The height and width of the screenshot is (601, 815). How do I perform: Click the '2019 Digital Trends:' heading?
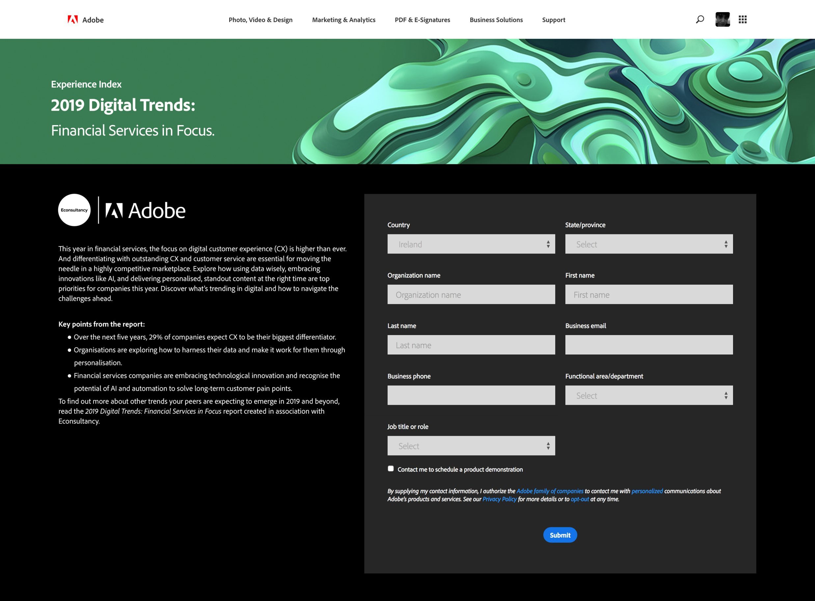pyautogui.click(x=123, y=105)
